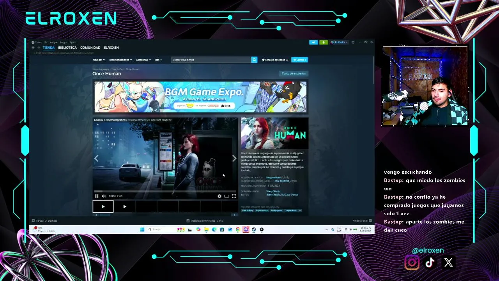Expand the Más dropdown

[x=158, y=60]
